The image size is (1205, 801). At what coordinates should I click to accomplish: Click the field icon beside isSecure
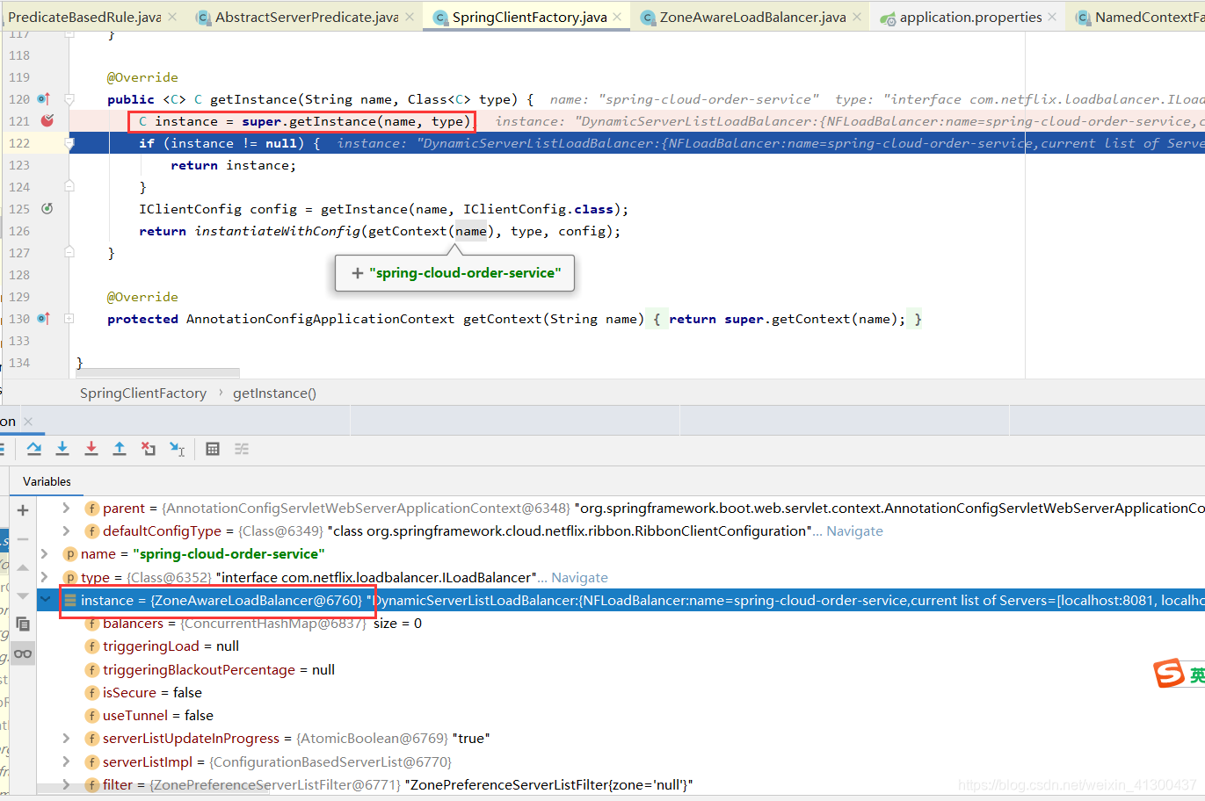(x=91, y=692)
